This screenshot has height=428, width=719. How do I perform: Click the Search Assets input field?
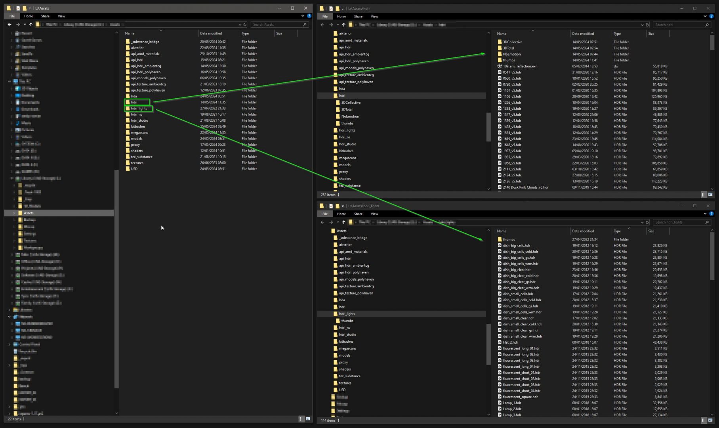click(x=277, y=25)
